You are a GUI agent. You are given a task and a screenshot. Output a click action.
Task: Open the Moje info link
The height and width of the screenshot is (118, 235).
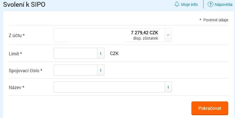(189, 4)
